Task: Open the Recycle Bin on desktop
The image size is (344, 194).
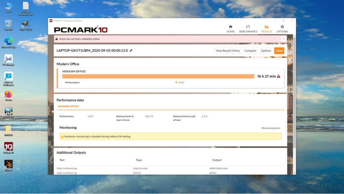Action: 8,25
